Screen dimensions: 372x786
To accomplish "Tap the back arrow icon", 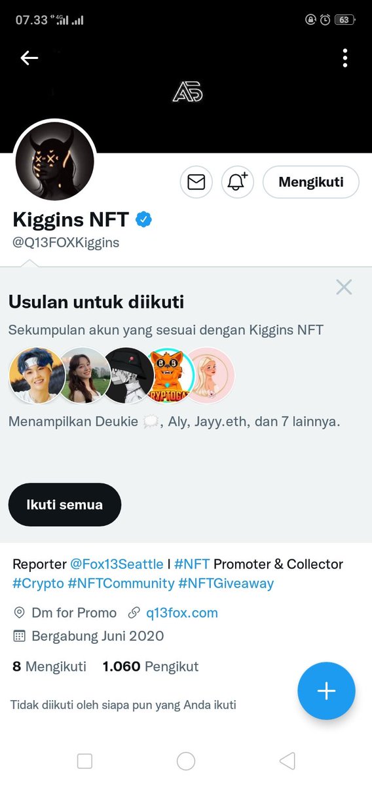I will (x=29, y=58).
